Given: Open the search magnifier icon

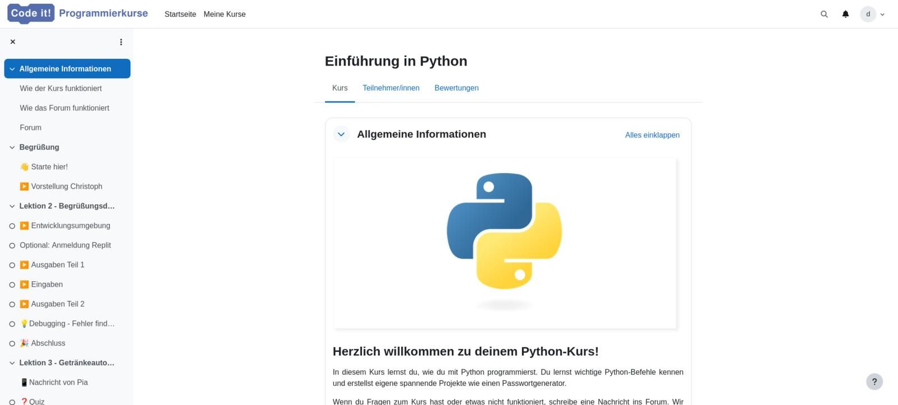Looking at the screenshot, I should 824,14.
